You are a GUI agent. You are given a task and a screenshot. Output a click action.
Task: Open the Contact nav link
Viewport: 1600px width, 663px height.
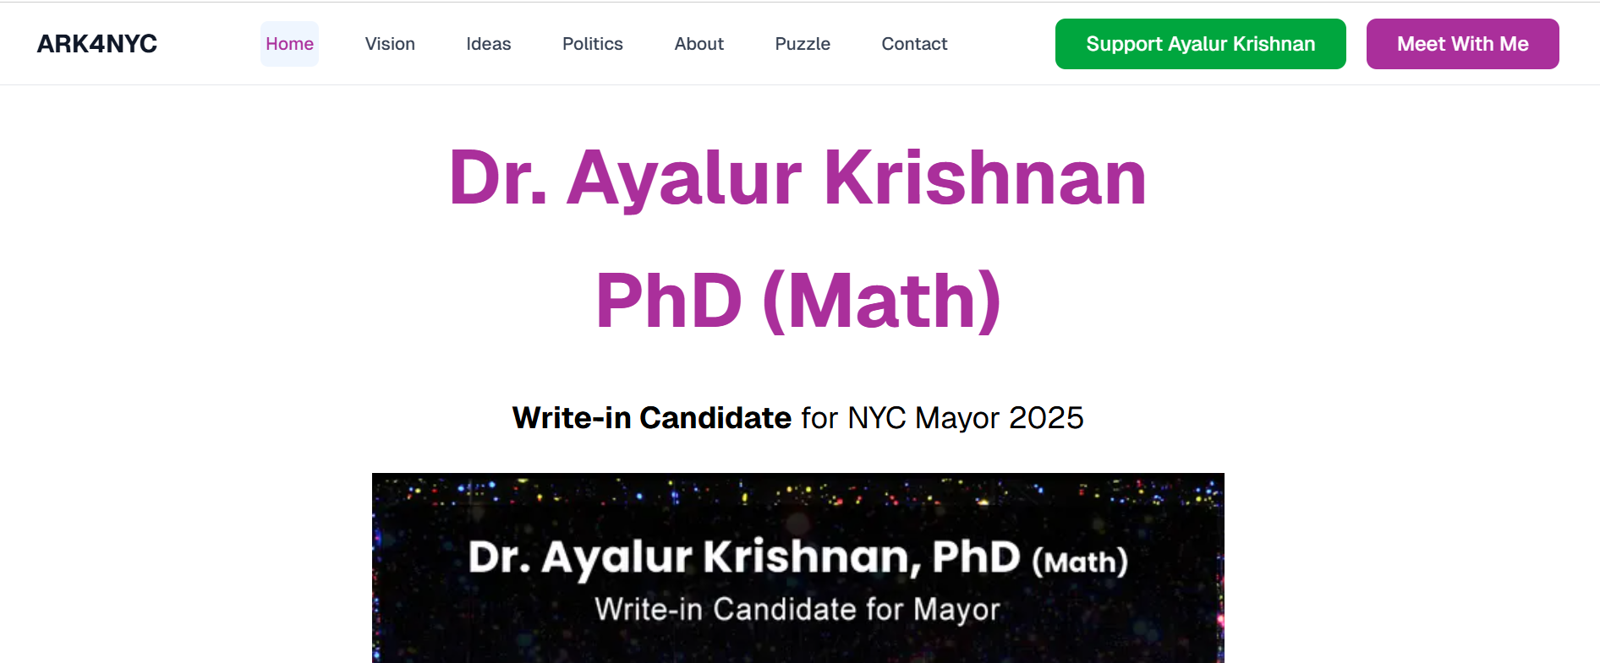[x=914, y=44]
